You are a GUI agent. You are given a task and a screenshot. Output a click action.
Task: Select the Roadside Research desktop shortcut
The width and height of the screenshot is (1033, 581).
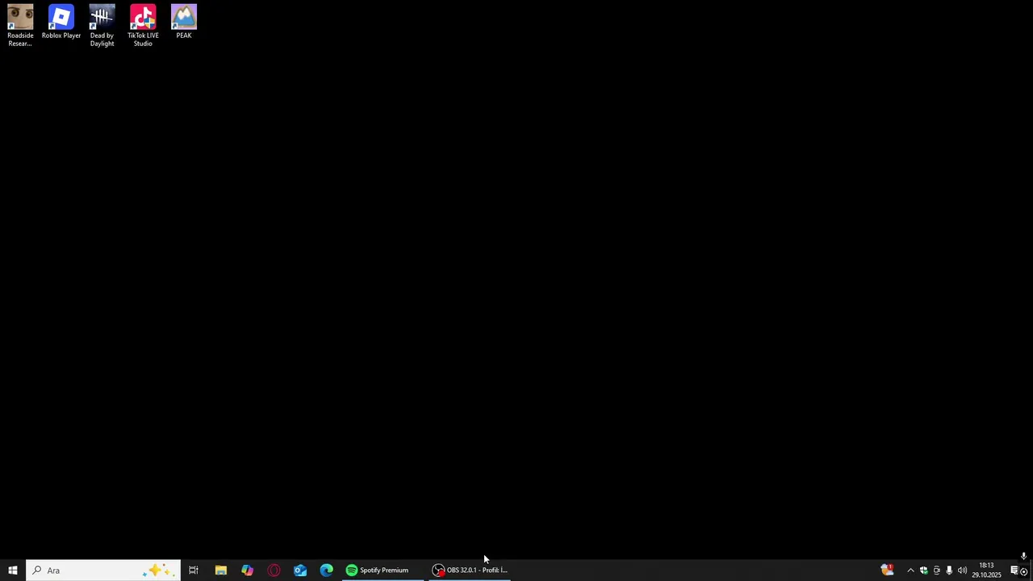coord(20,26)
